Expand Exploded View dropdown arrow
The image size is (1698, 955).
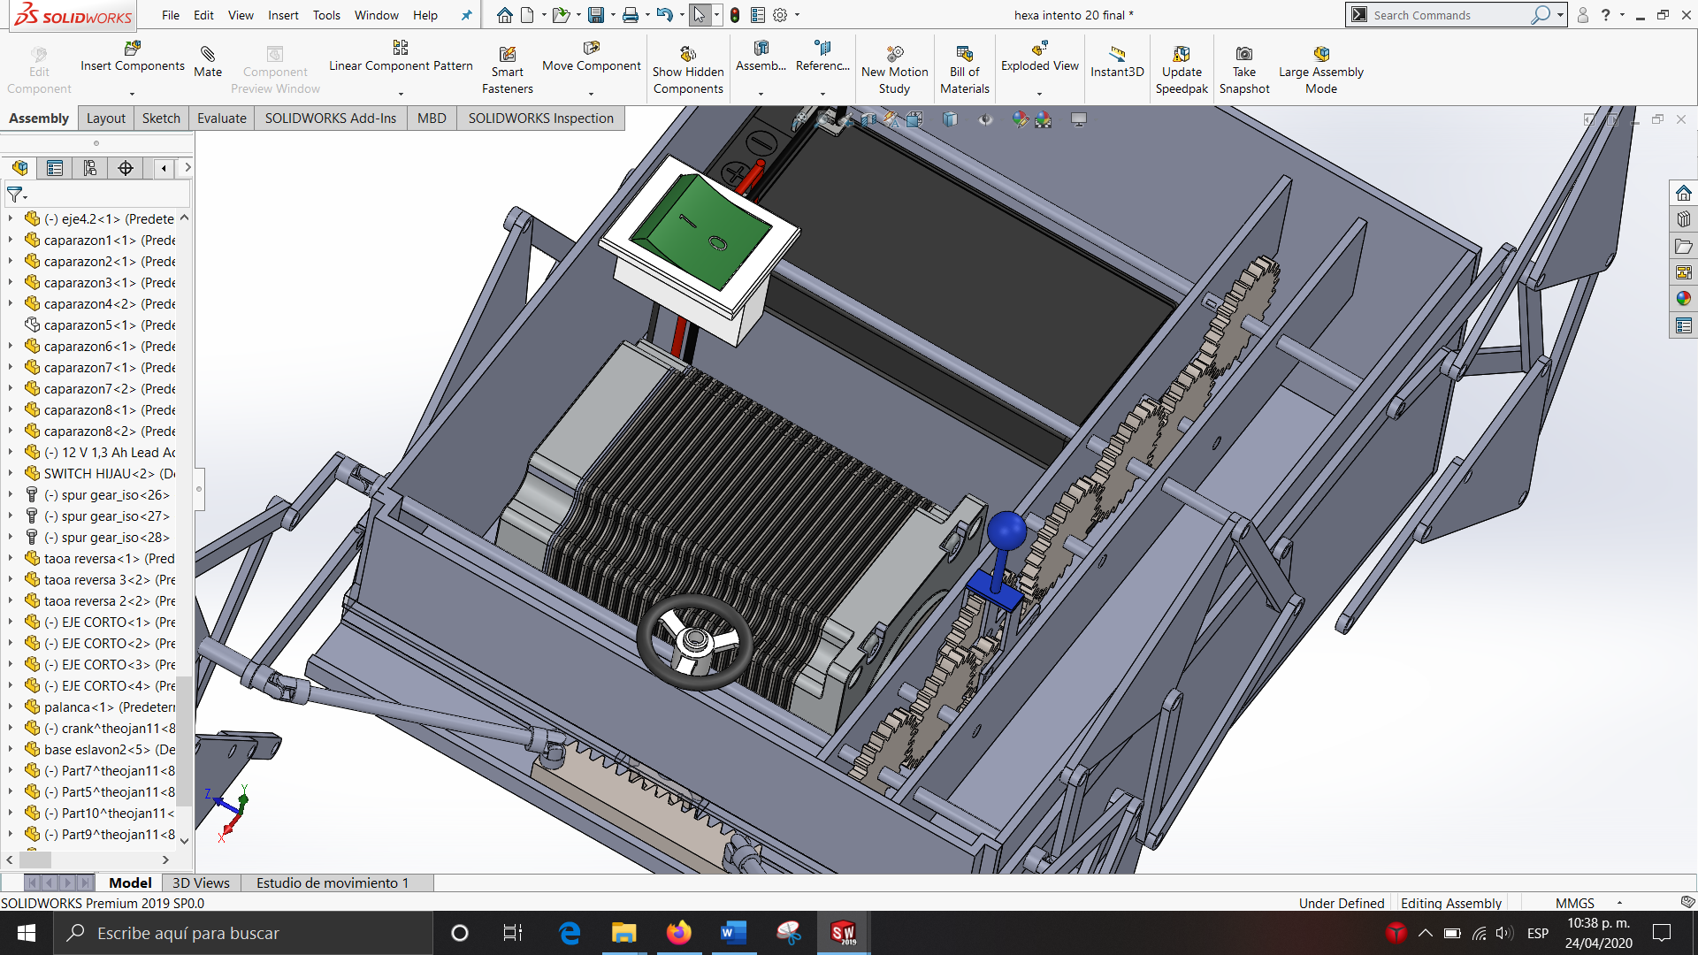(1040, 94)
